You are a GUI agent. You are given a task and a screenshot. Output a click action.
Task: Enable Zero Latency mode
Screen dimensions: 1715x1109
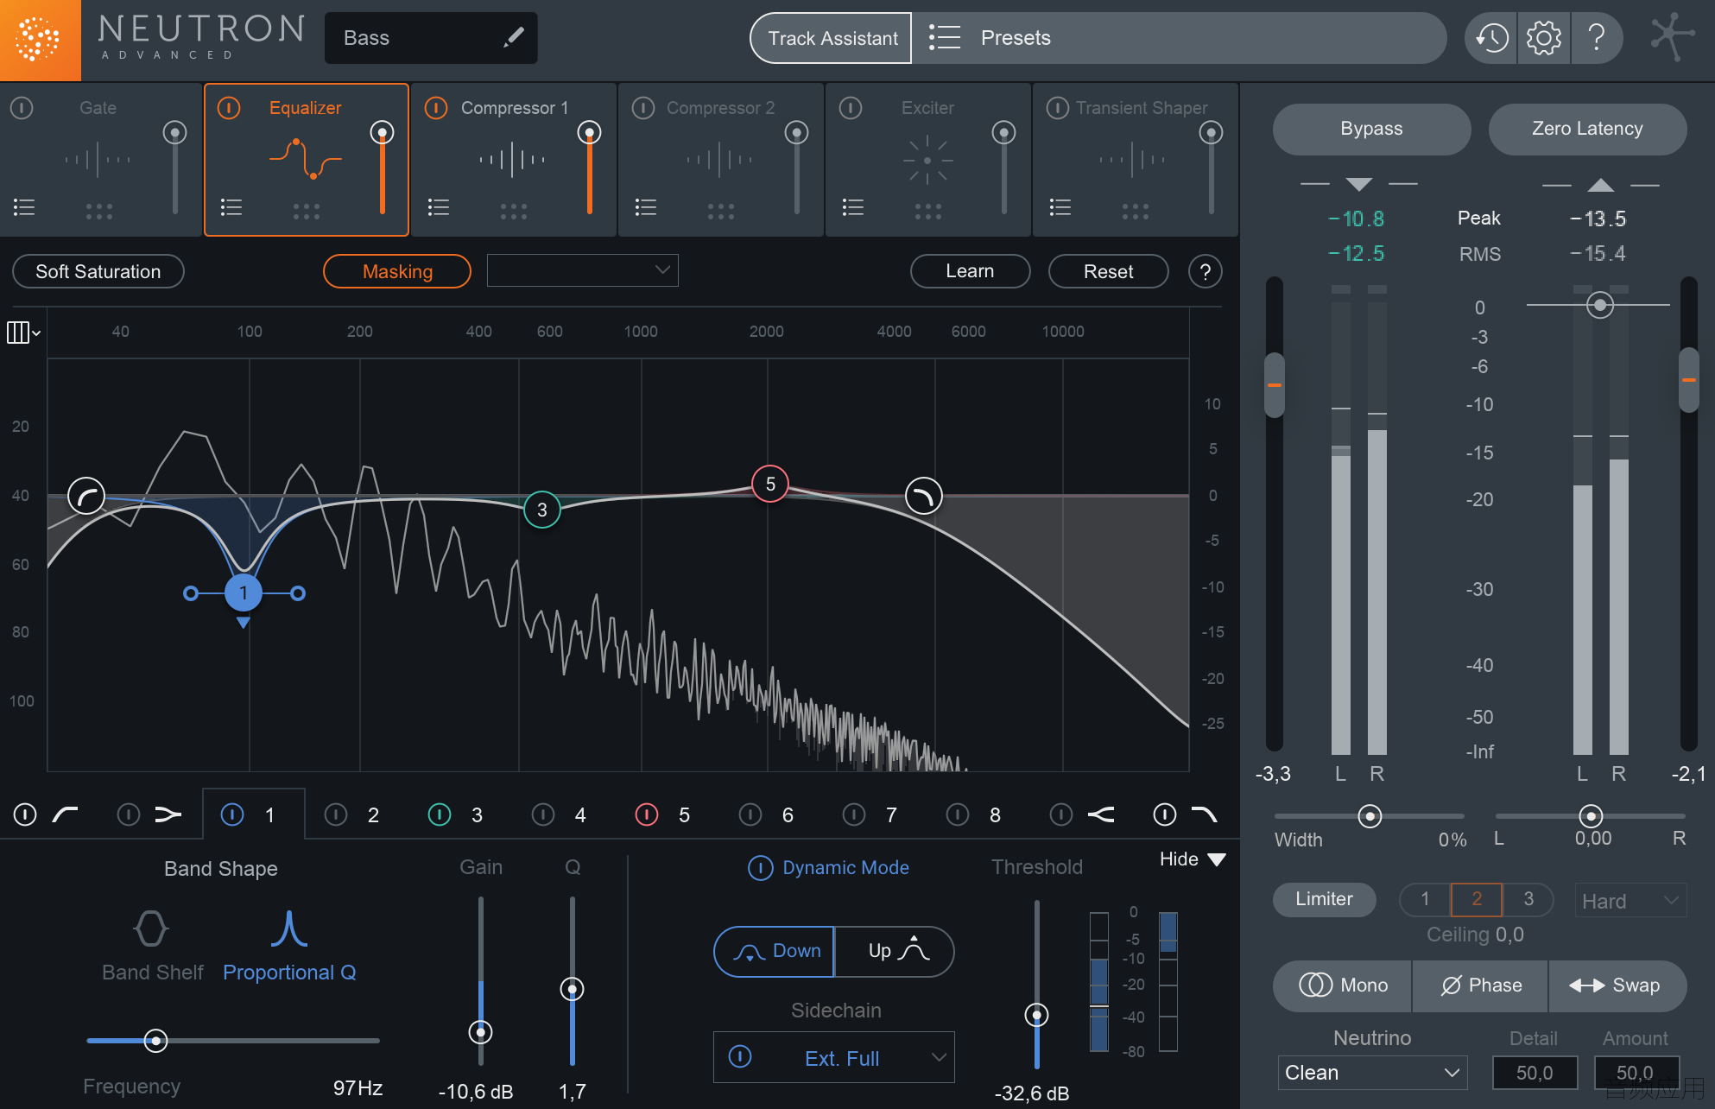tap(1587, 129)
